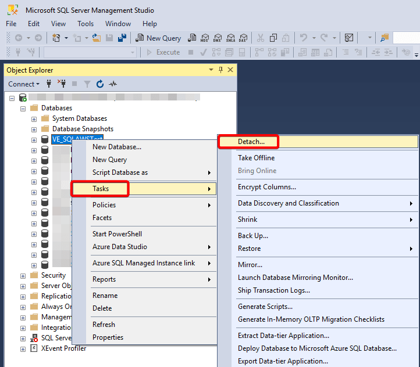Screen dimensions: 420x367
Task: Open the Connect dropdown in Object Explorer
Action: [x=24, y=84]
